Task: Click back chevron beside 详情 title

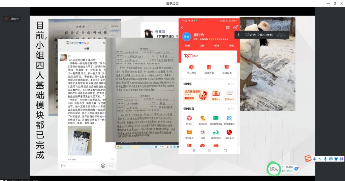Action: pyautogui.click(x=61, y=49)
